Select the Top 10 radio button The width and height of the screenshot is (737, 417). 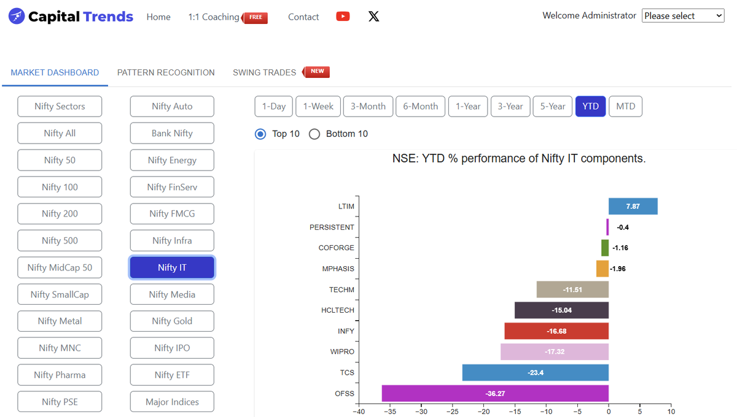[260, 134]
